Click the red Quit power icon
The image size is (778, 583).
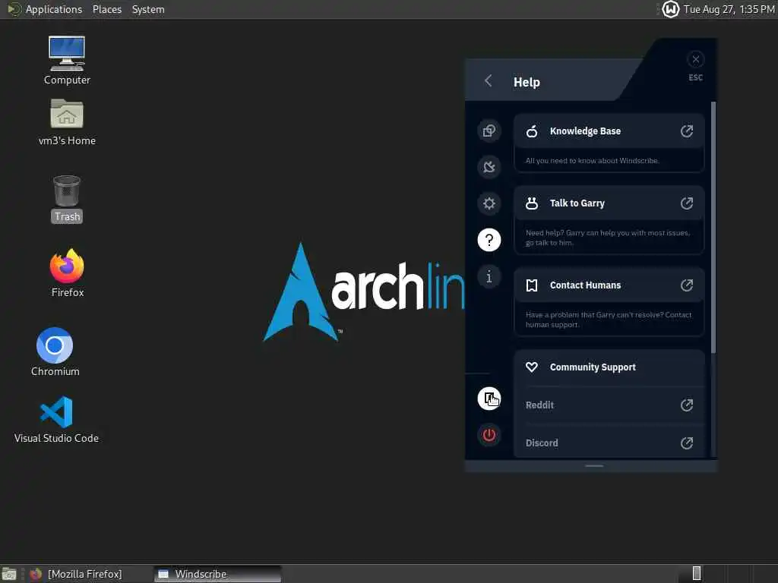pyautogui.click(x=489, y=435)
